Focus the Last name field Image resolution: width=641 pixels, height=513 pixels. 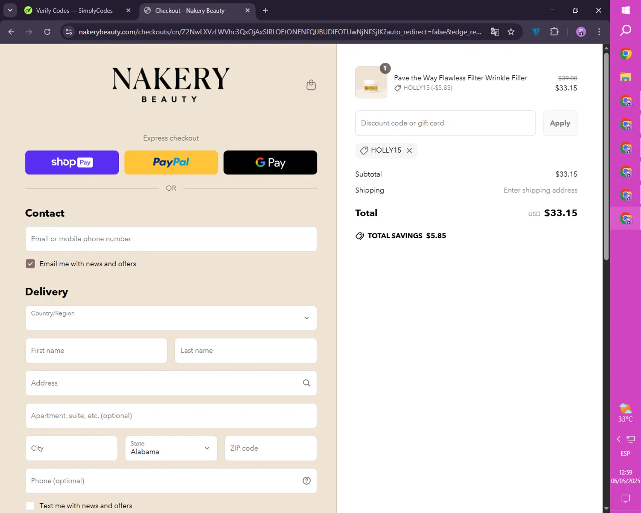(246, 351)
